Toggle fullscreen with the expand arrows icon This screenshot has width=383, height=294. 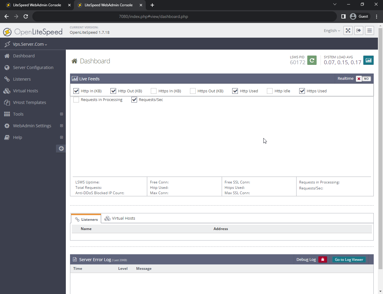pyautogui.click(x=348, y=30)
